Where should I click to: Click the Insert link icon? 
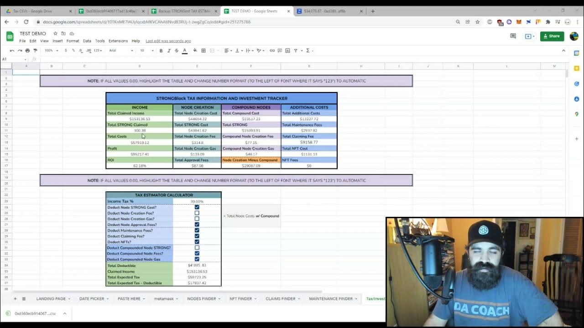click(x=272, y=51)
